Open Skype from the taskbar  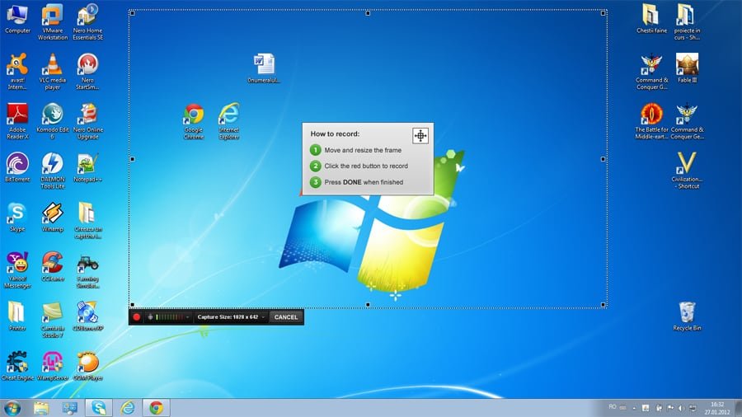tap(98, 408)
